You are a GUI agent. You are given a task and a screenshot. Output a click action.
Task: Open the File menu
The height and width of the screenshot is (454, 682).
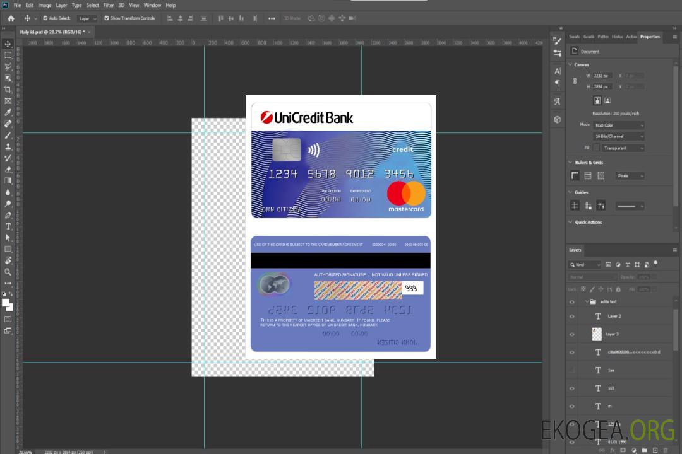pyautogui.click(x=18, y=5)
